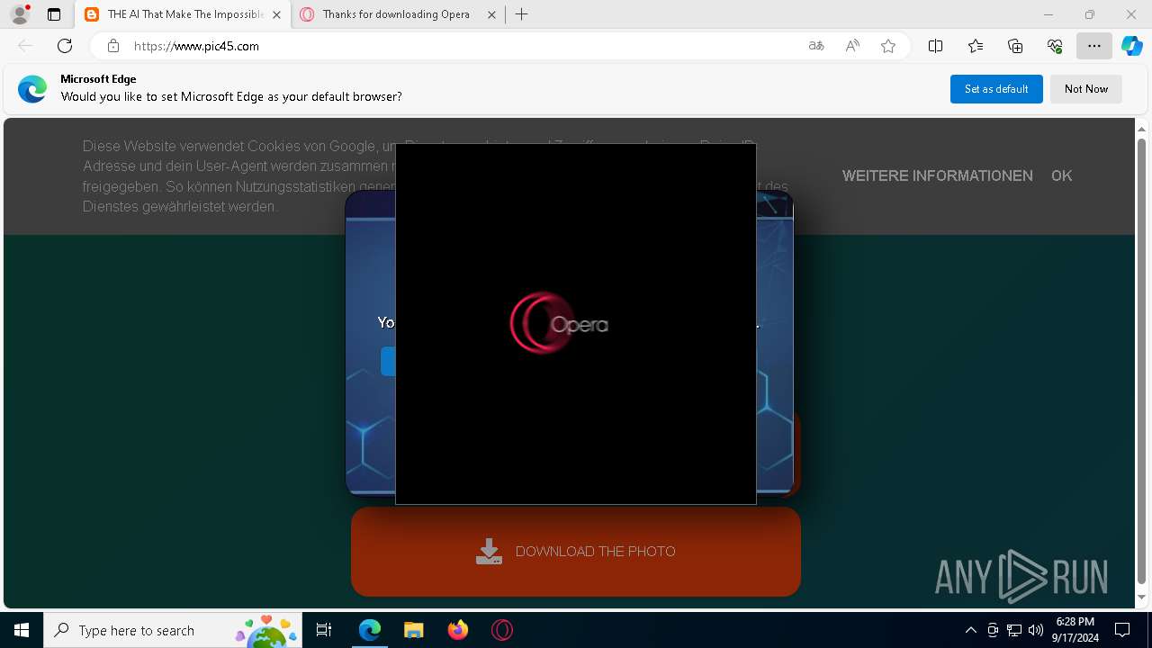Image resolution: width=1152 pixels, height=648 pixels.
Task: Accept cookies with OK
Action: tap(1061, 175)
